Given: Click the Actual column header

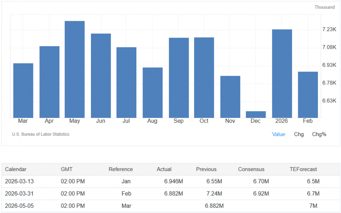Looking at the screenshot, I should click(164, 169).
